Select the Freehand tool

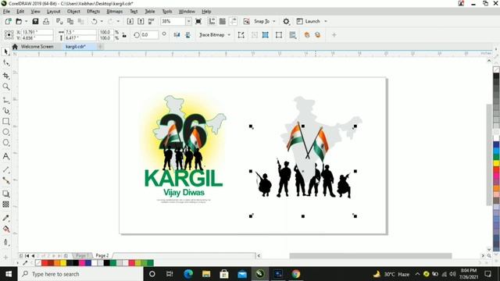(5, 101)
